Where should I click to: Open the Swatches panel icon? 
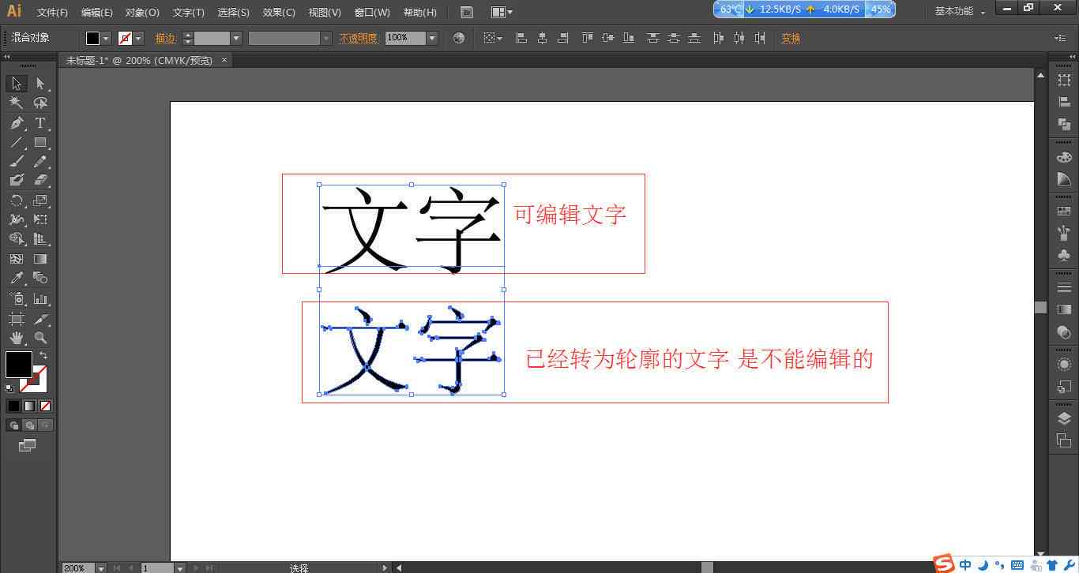[1064, 212]
